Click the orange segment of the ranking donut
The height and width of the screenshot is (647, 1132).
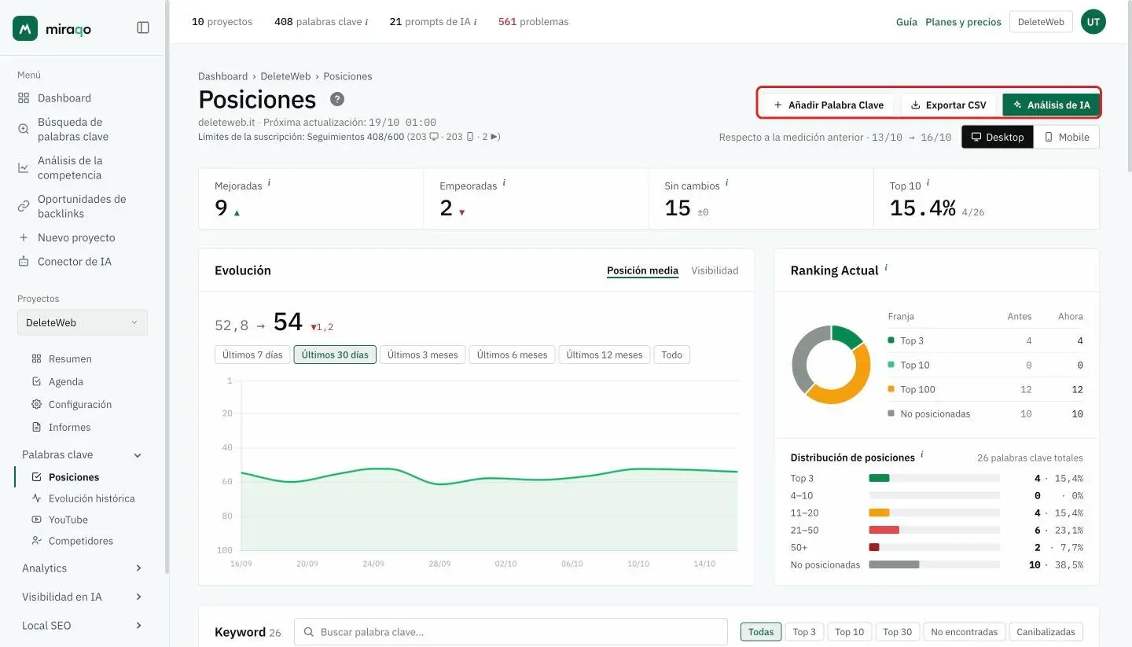(851, 387)
